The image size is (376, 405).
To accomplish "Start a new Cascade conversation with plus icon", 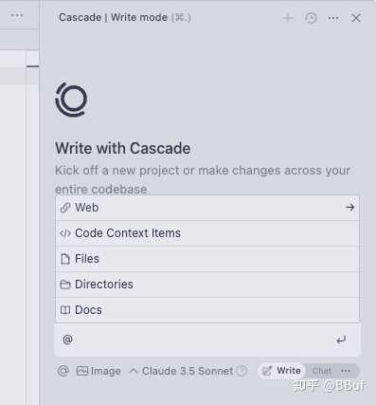I will [x=287, y=18].
